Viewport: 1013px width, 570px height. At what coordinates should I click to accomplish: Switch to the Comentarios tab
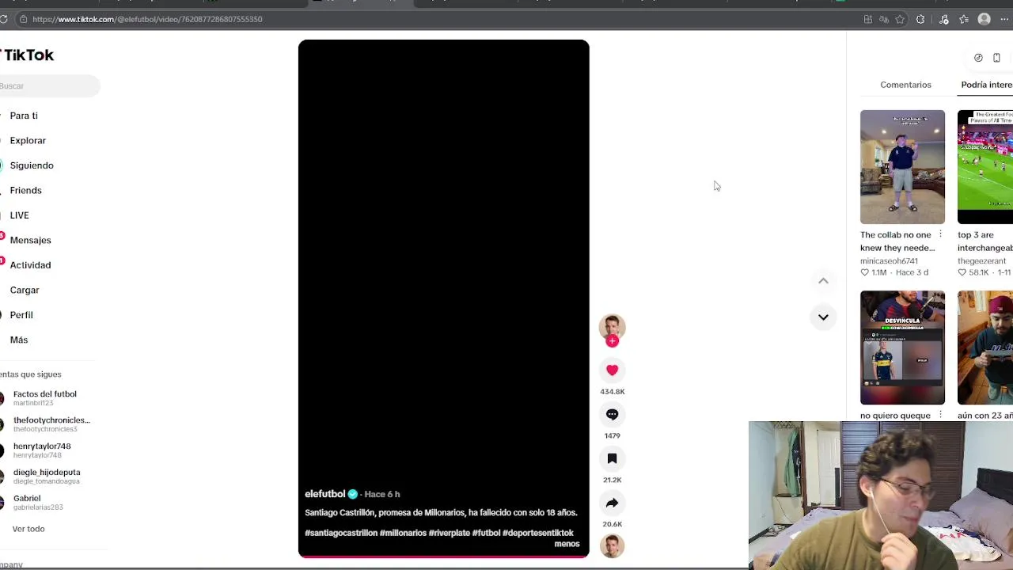[x=905, y=85]
